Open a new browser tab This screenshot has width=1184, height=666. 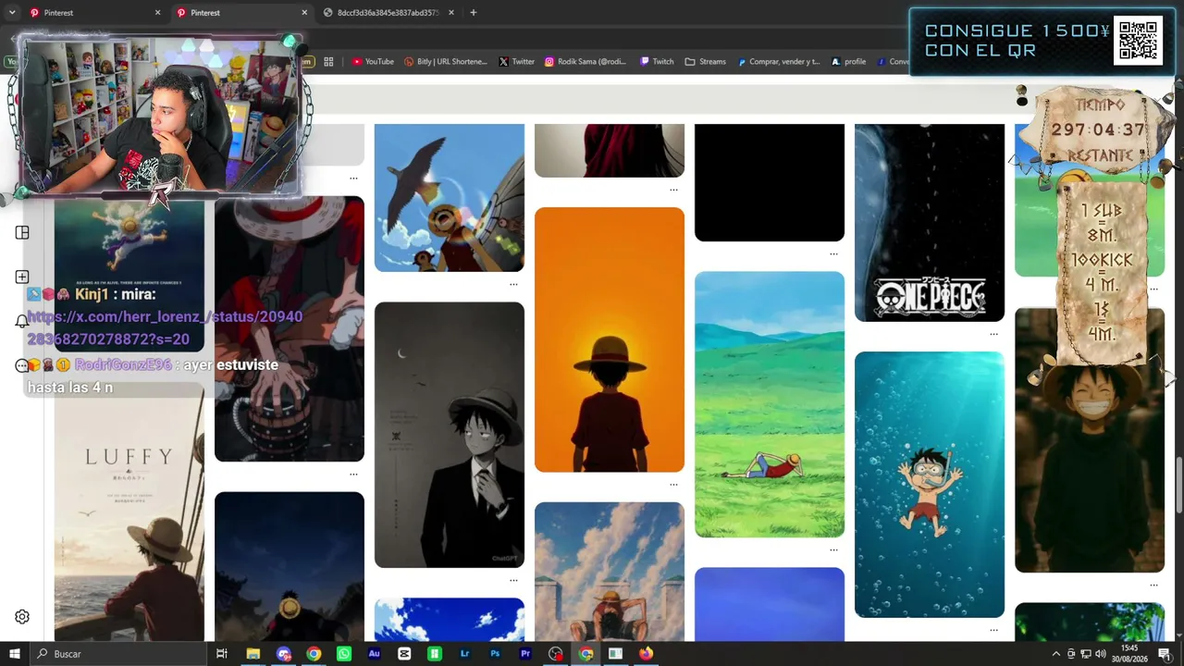(474, 13)
